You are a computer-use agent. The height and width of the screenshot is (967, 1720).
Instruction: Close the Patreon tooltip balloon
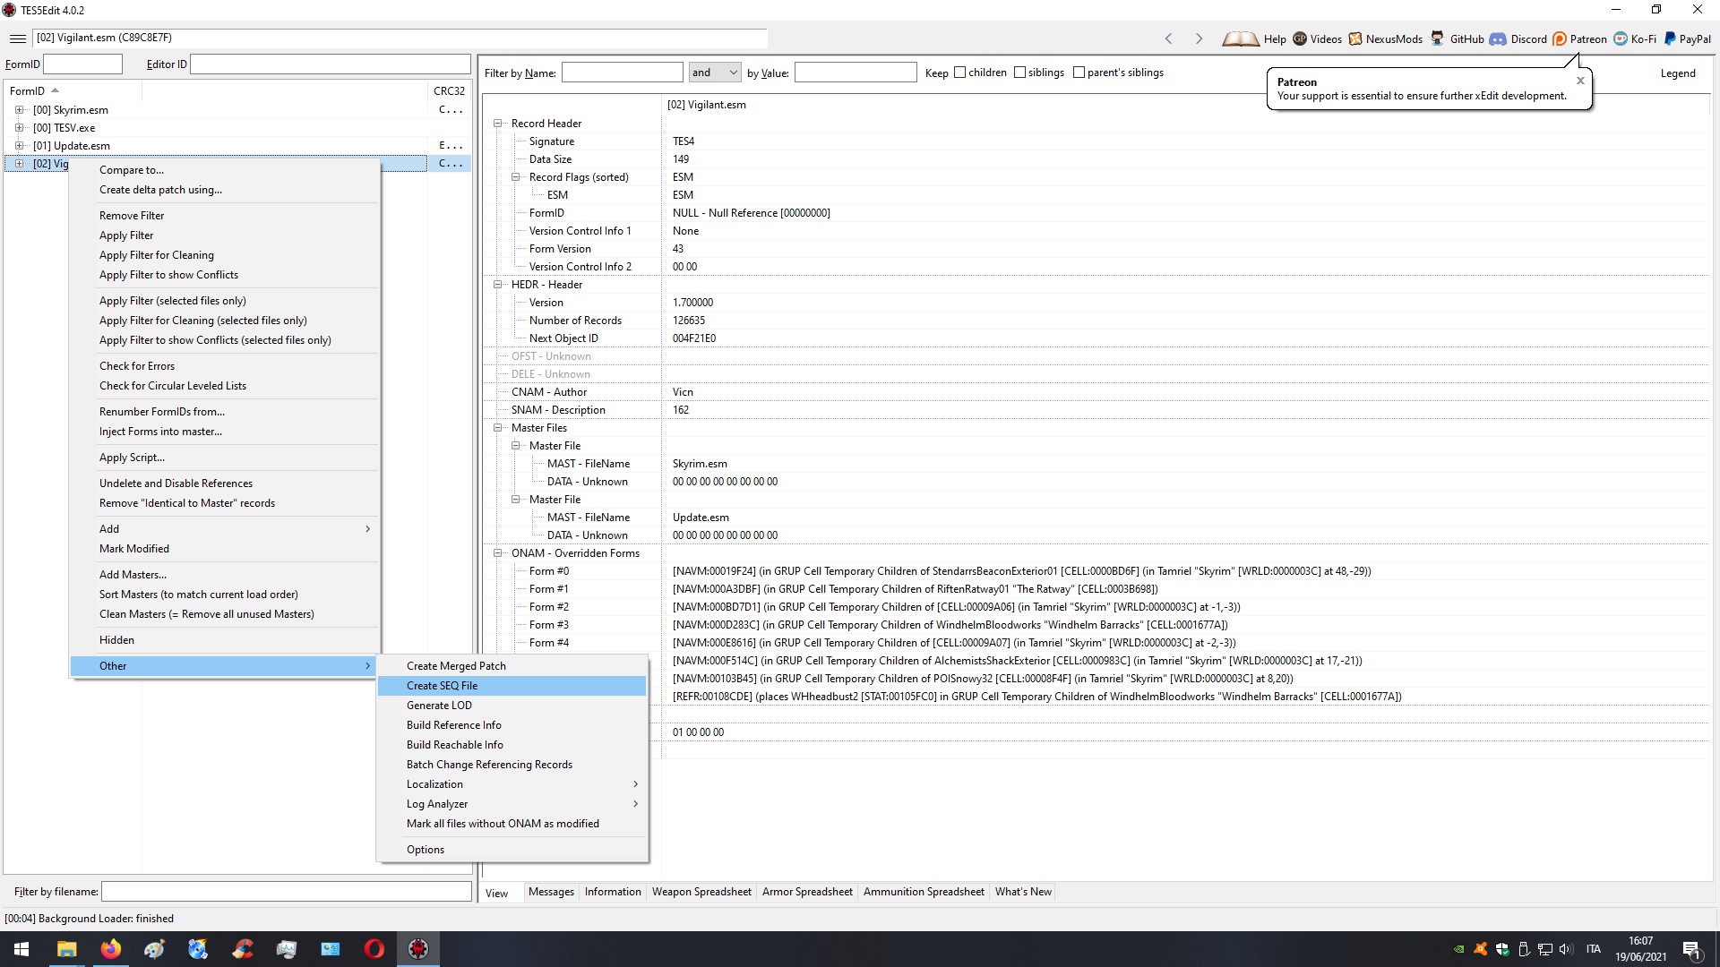click(x=1580, y=81)
